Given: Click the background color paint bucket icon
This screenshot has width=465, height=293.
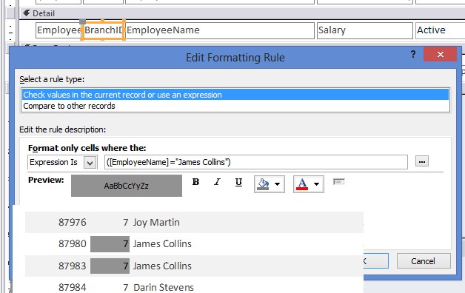Looking at the screenshot, I should click(x=264, y=184).
